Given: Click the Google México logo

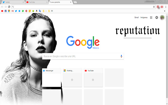Looking at the screenshot, I should point(83,43).
